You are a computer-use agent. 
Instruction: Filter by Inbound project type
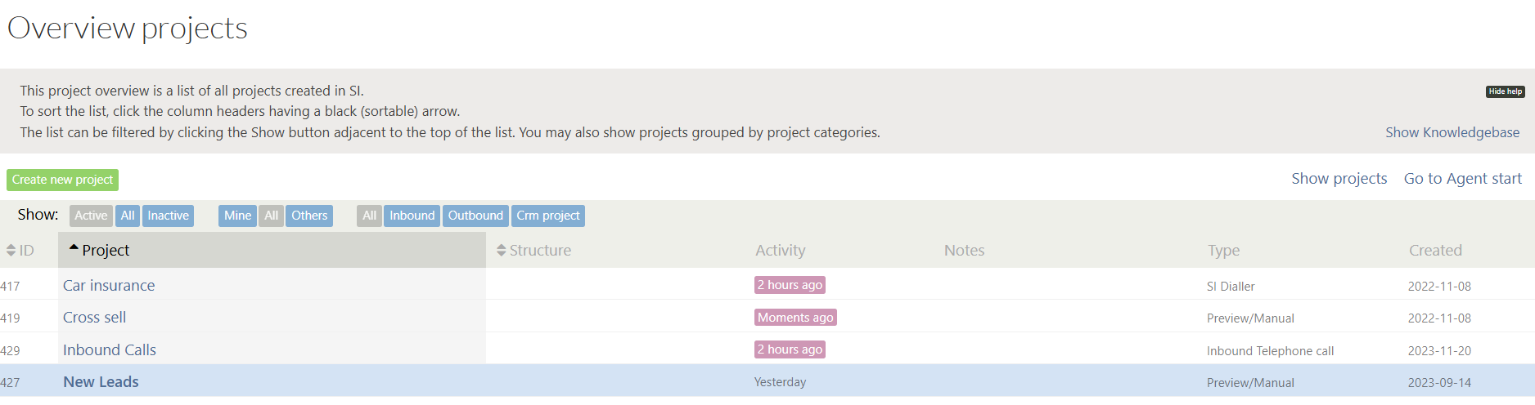pos(412,216)
